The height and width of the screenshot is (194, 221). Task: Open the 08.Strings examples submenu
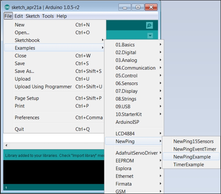134,99
